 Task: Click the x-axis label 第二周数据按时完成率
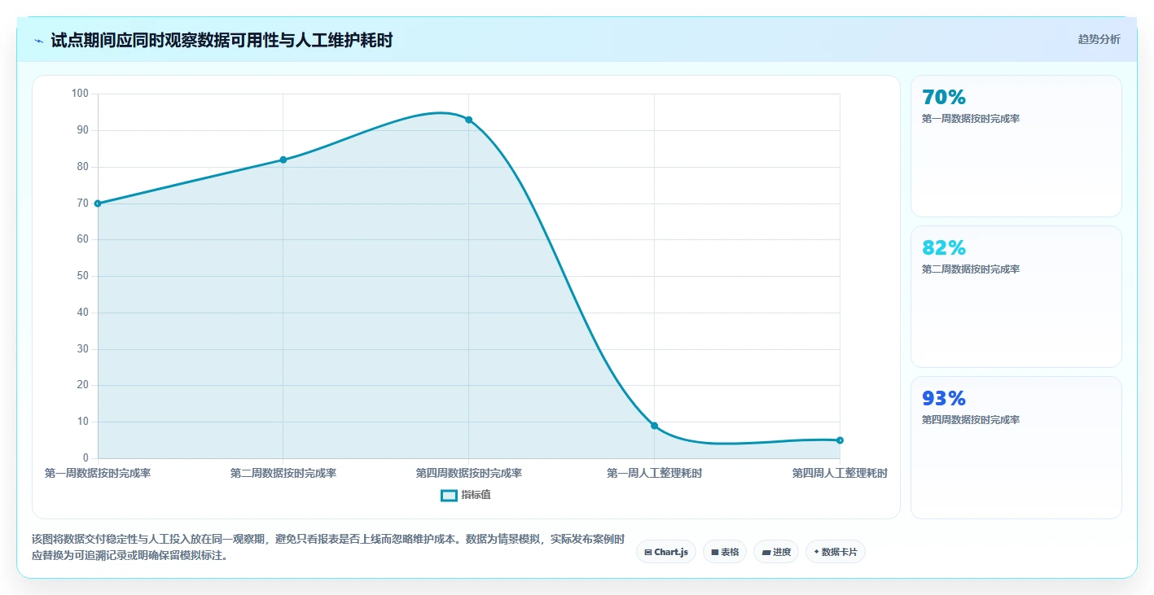click(283, 473)
